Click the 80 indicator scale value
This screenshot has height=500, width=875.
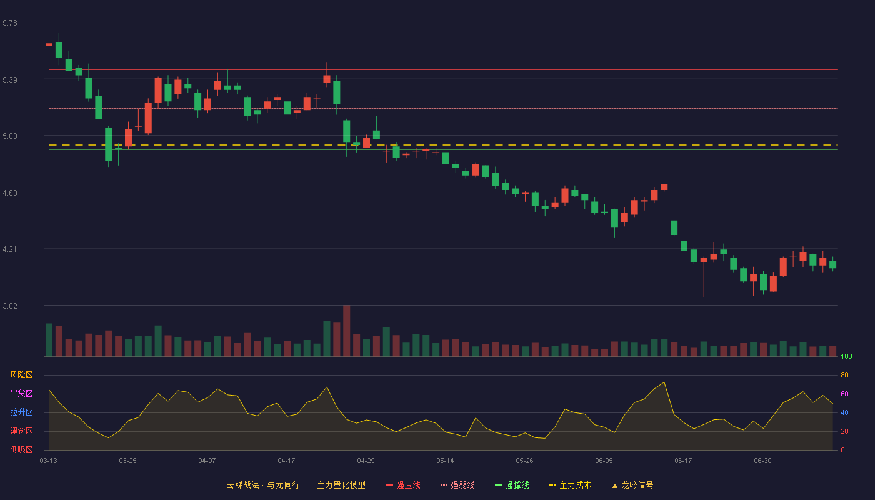coord(844,376)
